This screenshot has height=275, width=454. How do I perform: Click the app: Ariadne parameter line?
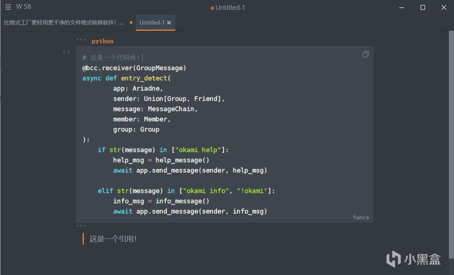[x=138, y=89]
